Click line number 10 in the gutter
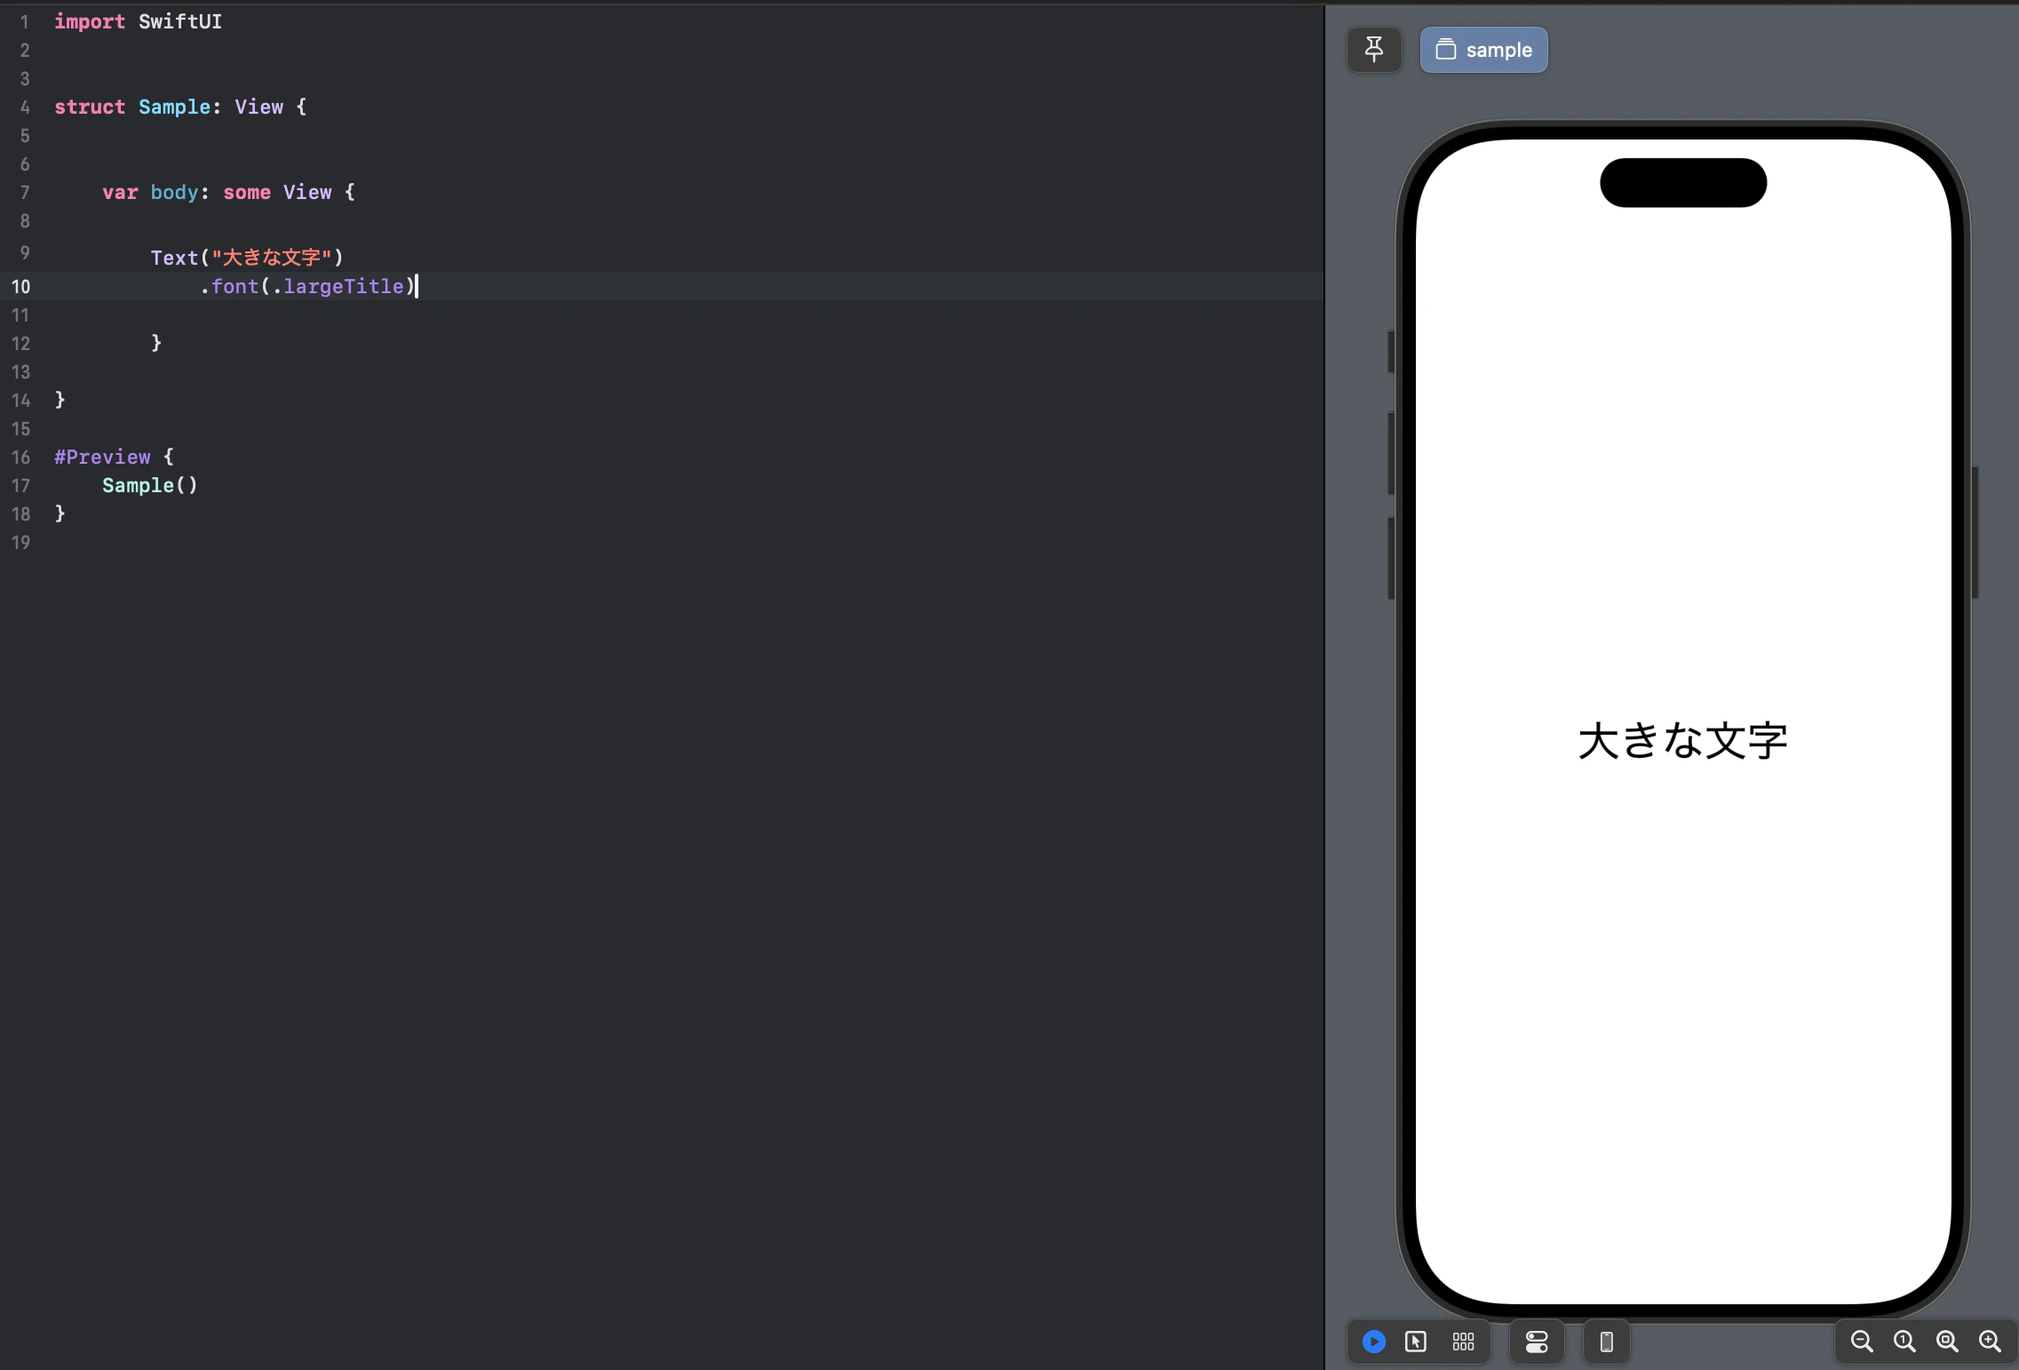2019x1370 pixels. 21,286
